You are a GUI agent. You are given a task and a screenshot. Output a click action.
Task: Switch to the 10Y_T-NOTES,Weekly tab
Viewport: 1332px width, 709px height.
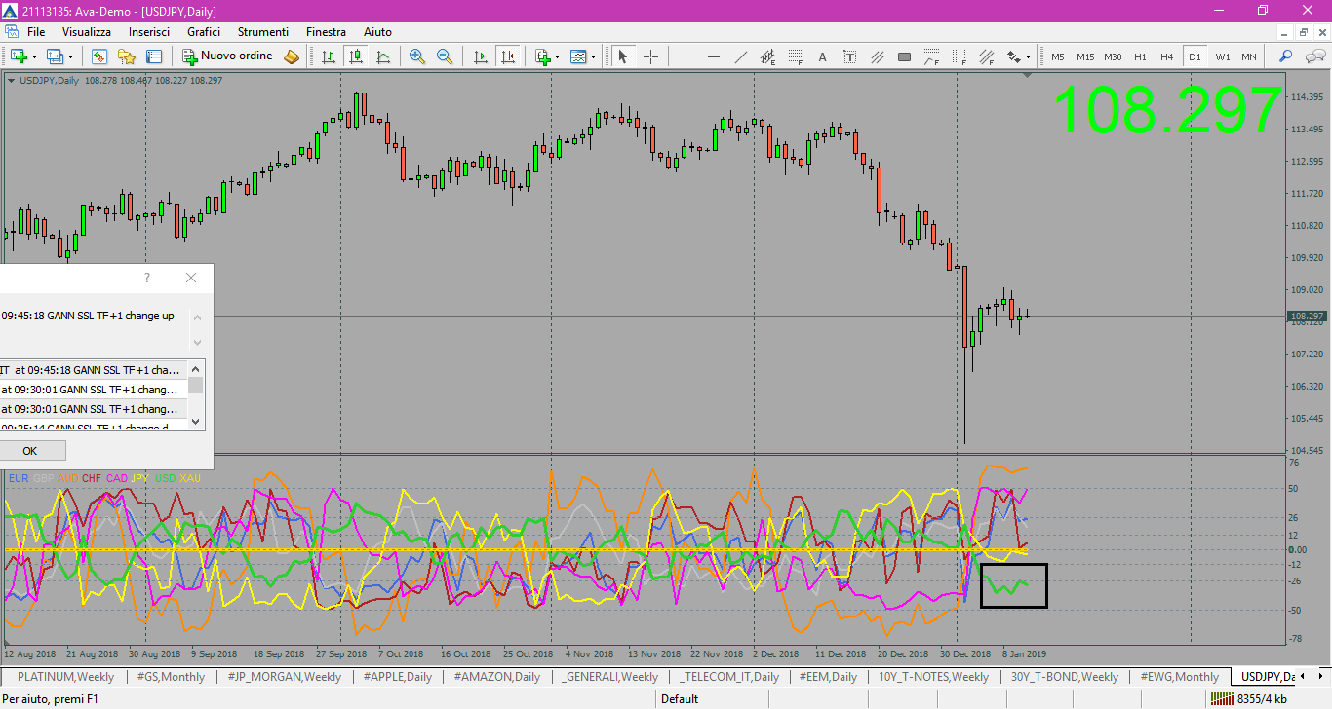tap(933, 676)
